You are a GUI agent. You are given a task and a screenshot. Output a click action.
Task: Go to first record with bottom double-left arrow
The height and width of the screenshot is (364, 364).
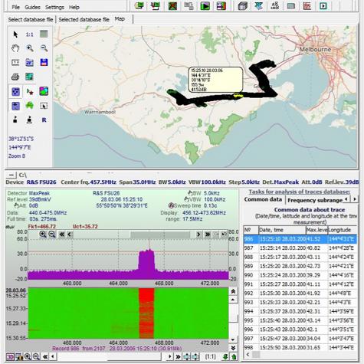click(45, 356)
